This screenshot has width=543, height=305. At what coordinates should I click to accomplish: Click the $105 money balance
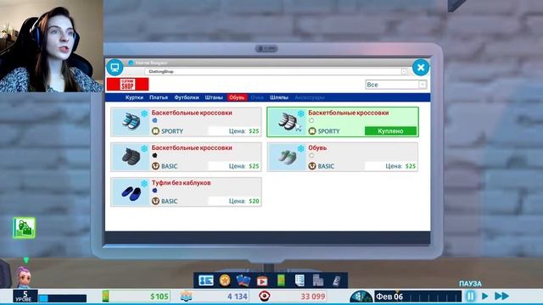(x=160, y=297)
